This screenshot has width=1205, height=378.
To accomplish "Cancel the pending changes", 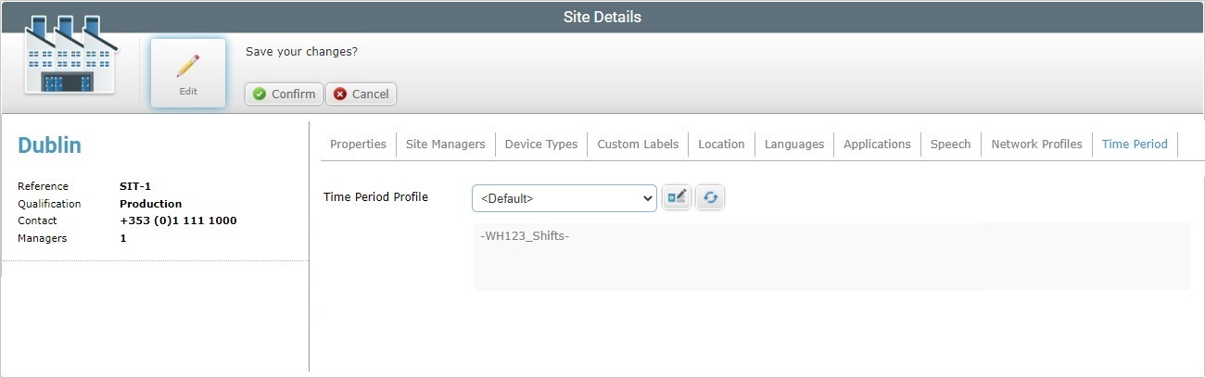I will [361, 94].
